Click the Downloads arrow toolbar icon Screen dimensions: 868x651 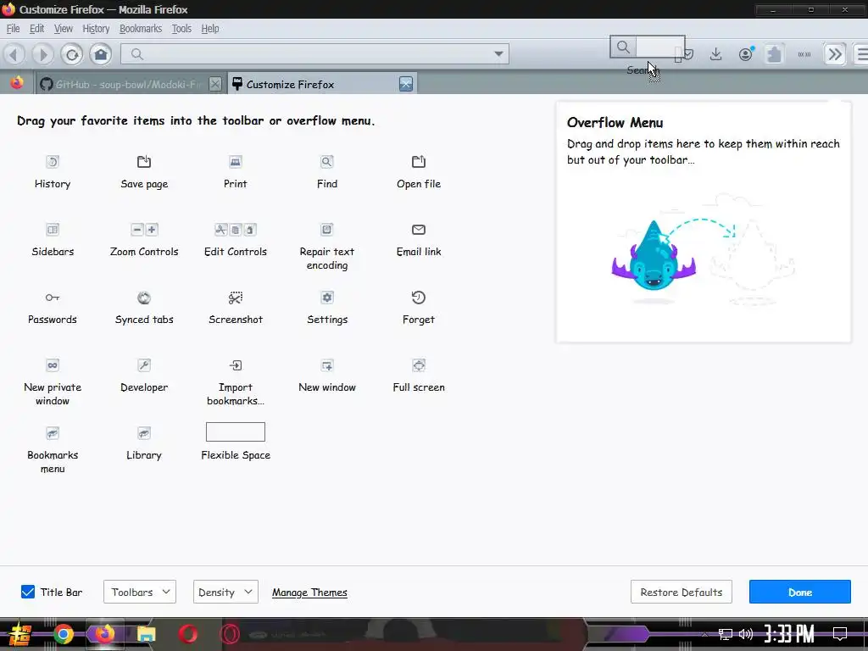click(x=715, y=53)
